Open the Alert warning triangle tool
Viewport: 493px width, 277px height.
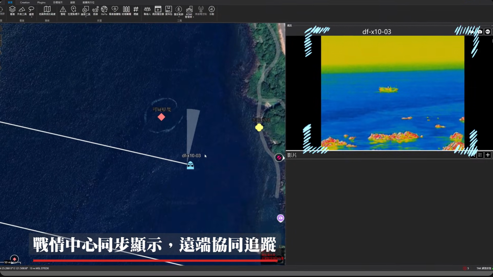(63, 11)
